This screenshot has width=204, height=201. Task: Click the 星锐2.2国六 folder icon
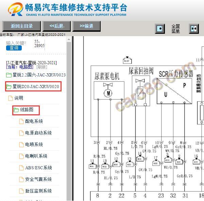[9, 75]
